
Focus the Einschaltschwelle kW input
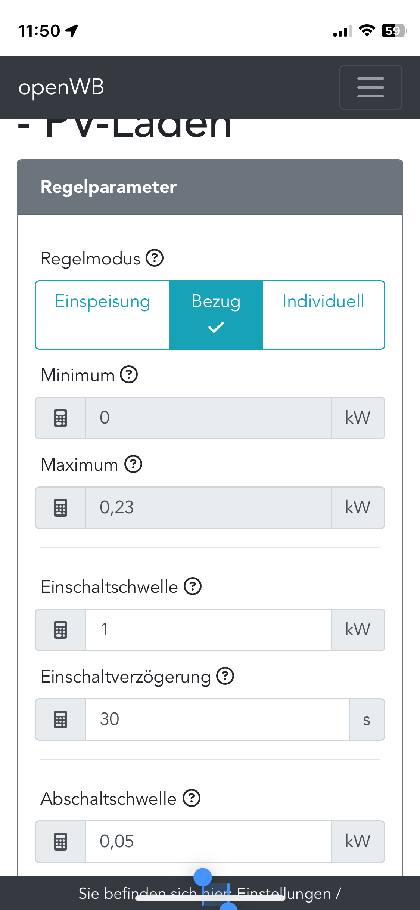click(x=208, y=630)
